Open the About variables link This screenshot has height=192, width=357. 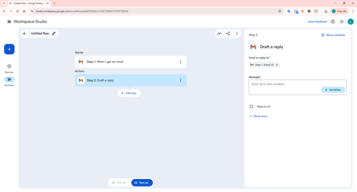[x=333, y=35]
